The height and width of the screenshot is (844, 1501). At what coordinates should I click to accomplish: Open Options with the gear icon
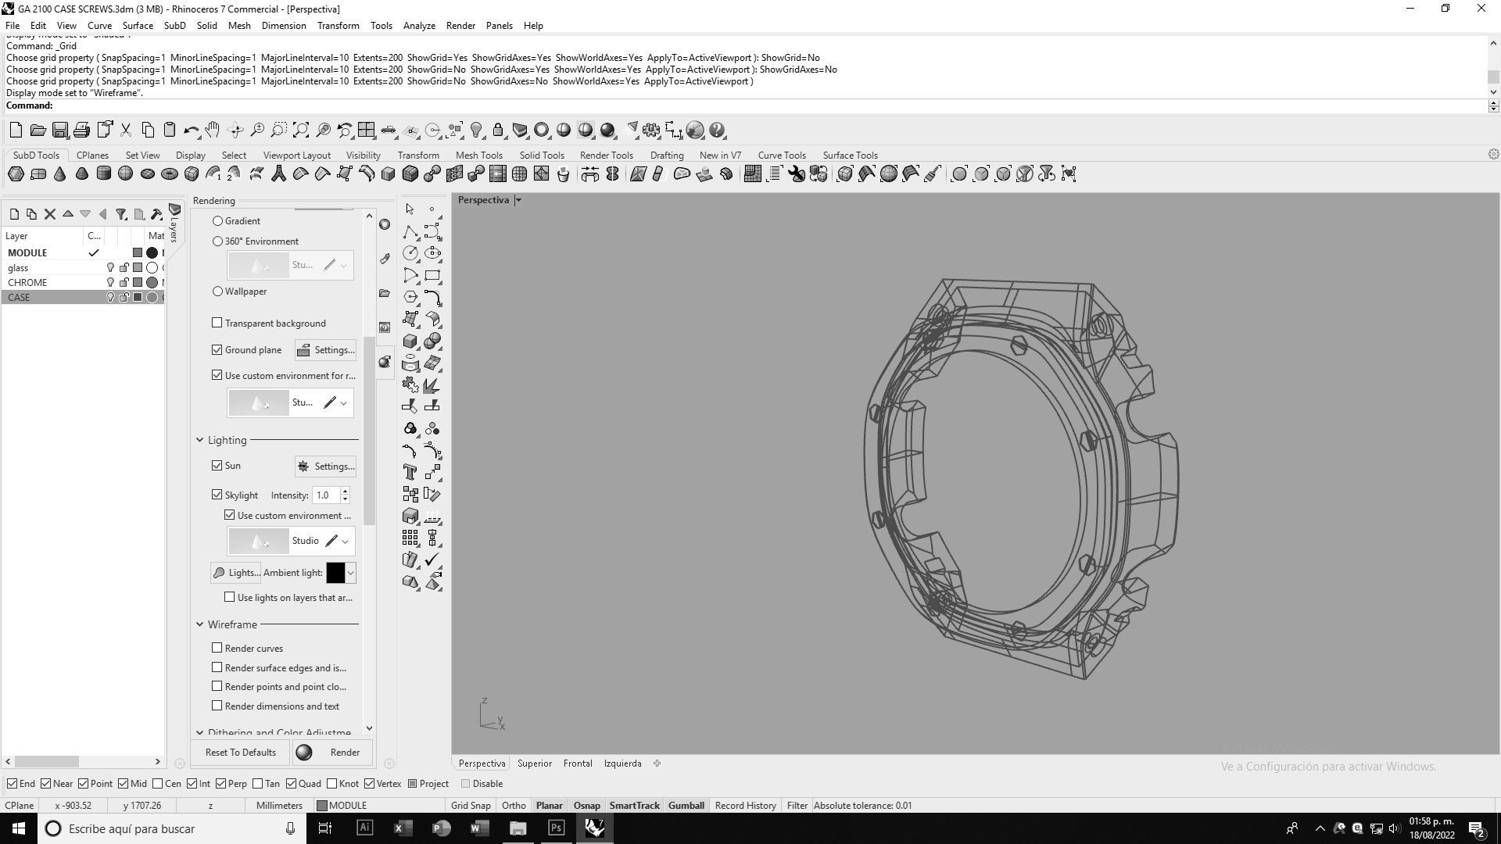[651, 131]
